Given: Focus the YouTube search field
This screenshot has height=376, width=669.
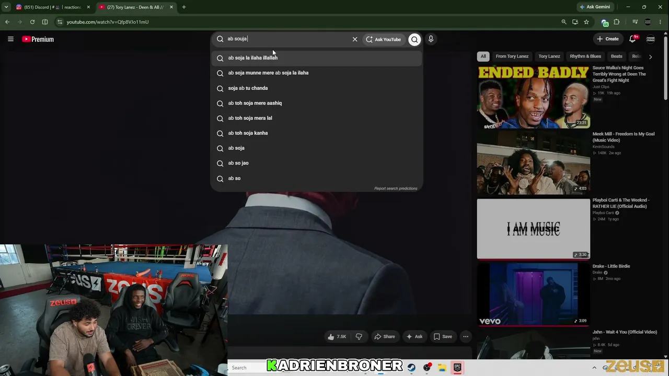Looking at the screenshot, I should 287,39.
